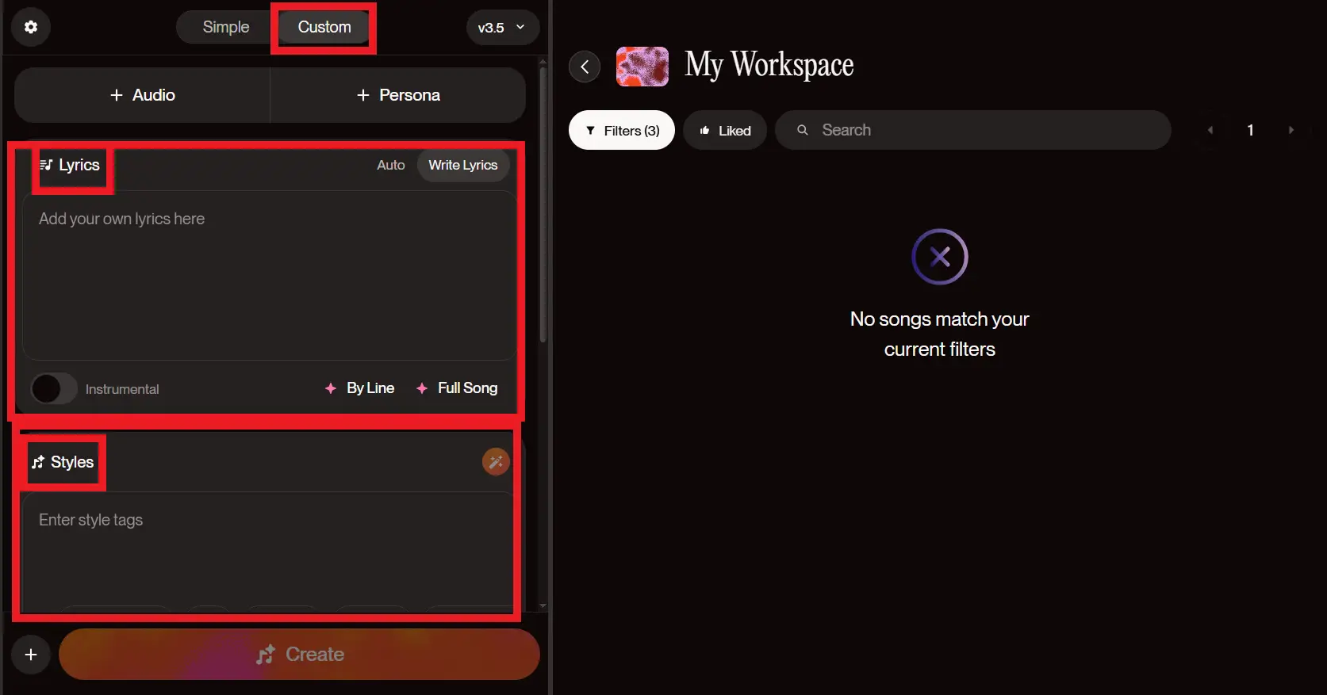1327x695 pixels.
Task: Open the v3.5 model version dropdown
Action: [x=501, y=28]
